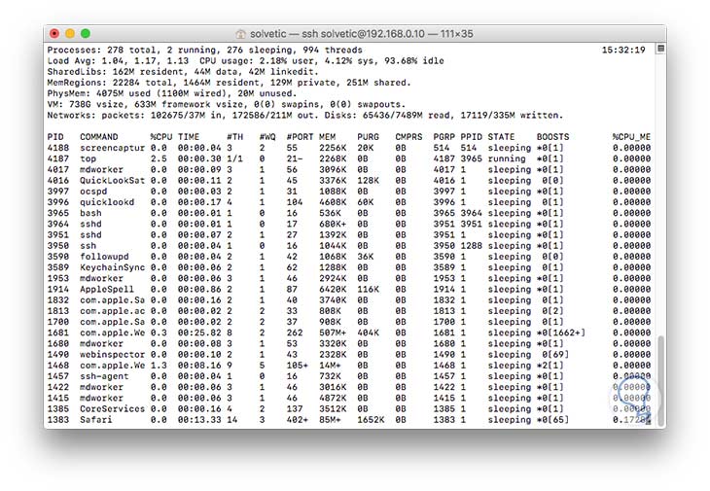Select the 'webinspector' process name
Image resolution: width=710 pixels, height=491 pixels.
tap(112, 354)
